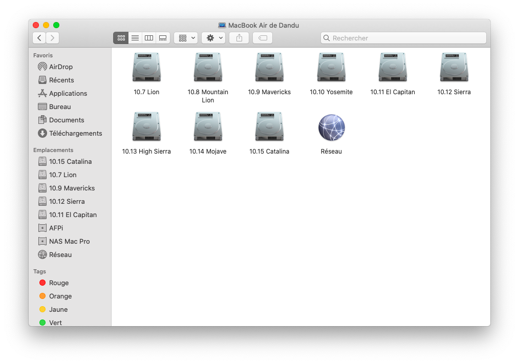Open Récents in the sidebar
Image resolution: width=519 pixels, height=364 pixels.
coord(56,80)
